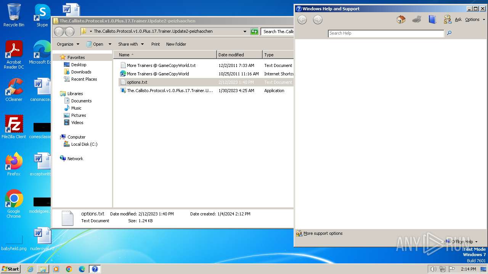Select Downloads in navigation pane
Viewport: 488px width, 274px height.
point(81,72)
